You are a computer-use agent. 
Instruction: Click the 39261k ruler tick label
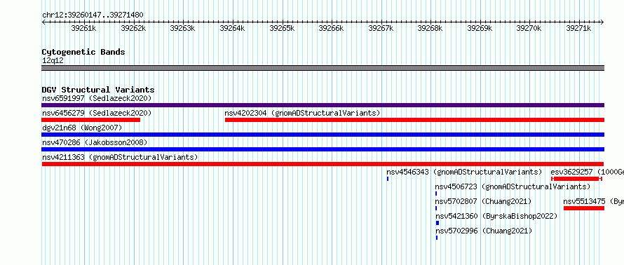tap(83, 28)
